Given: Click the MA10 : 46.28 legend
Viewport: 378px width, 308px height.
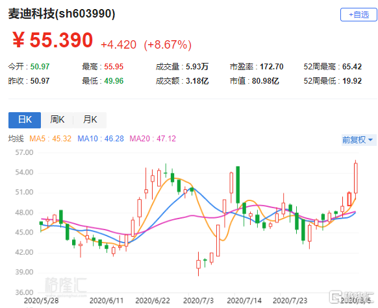Looking at the screenshot, I should tap(101, 139).
